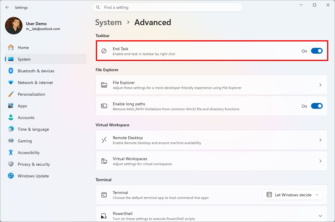Click the System breadcrumb link

[108, 22]
